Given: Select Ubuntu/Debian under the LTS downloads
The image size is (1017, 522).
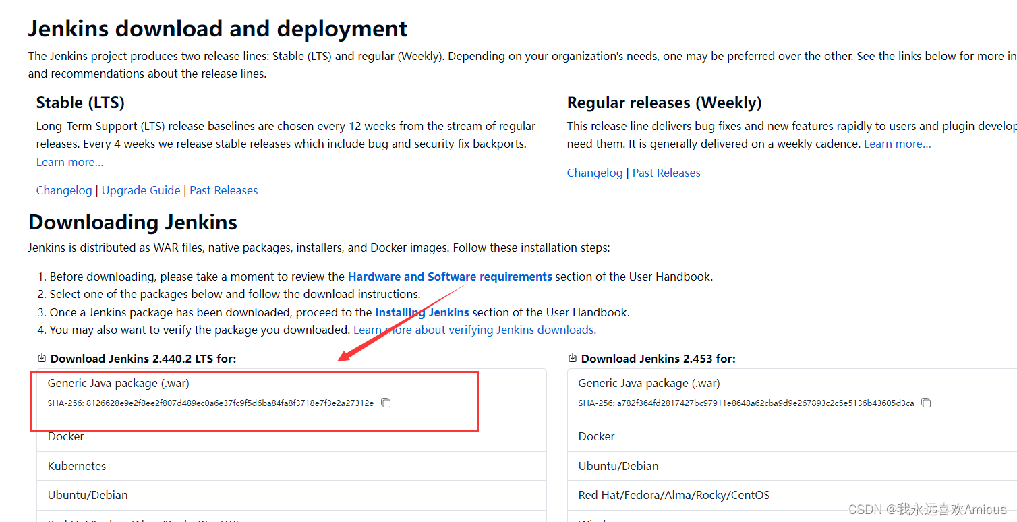Looking at the screenshot, I should click(x=291, y=495).
